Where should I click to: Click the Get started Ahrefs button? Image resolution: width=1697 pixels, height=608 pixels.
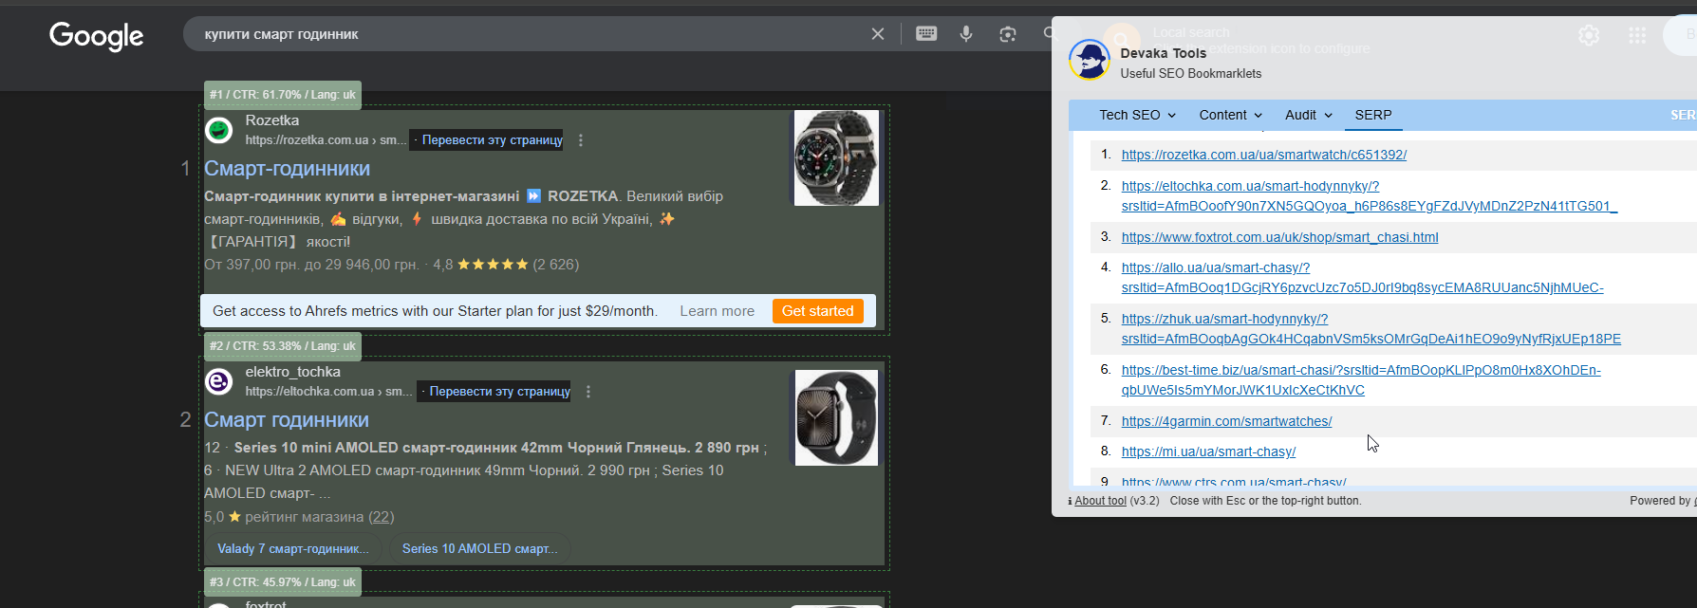tap(817, 311)
